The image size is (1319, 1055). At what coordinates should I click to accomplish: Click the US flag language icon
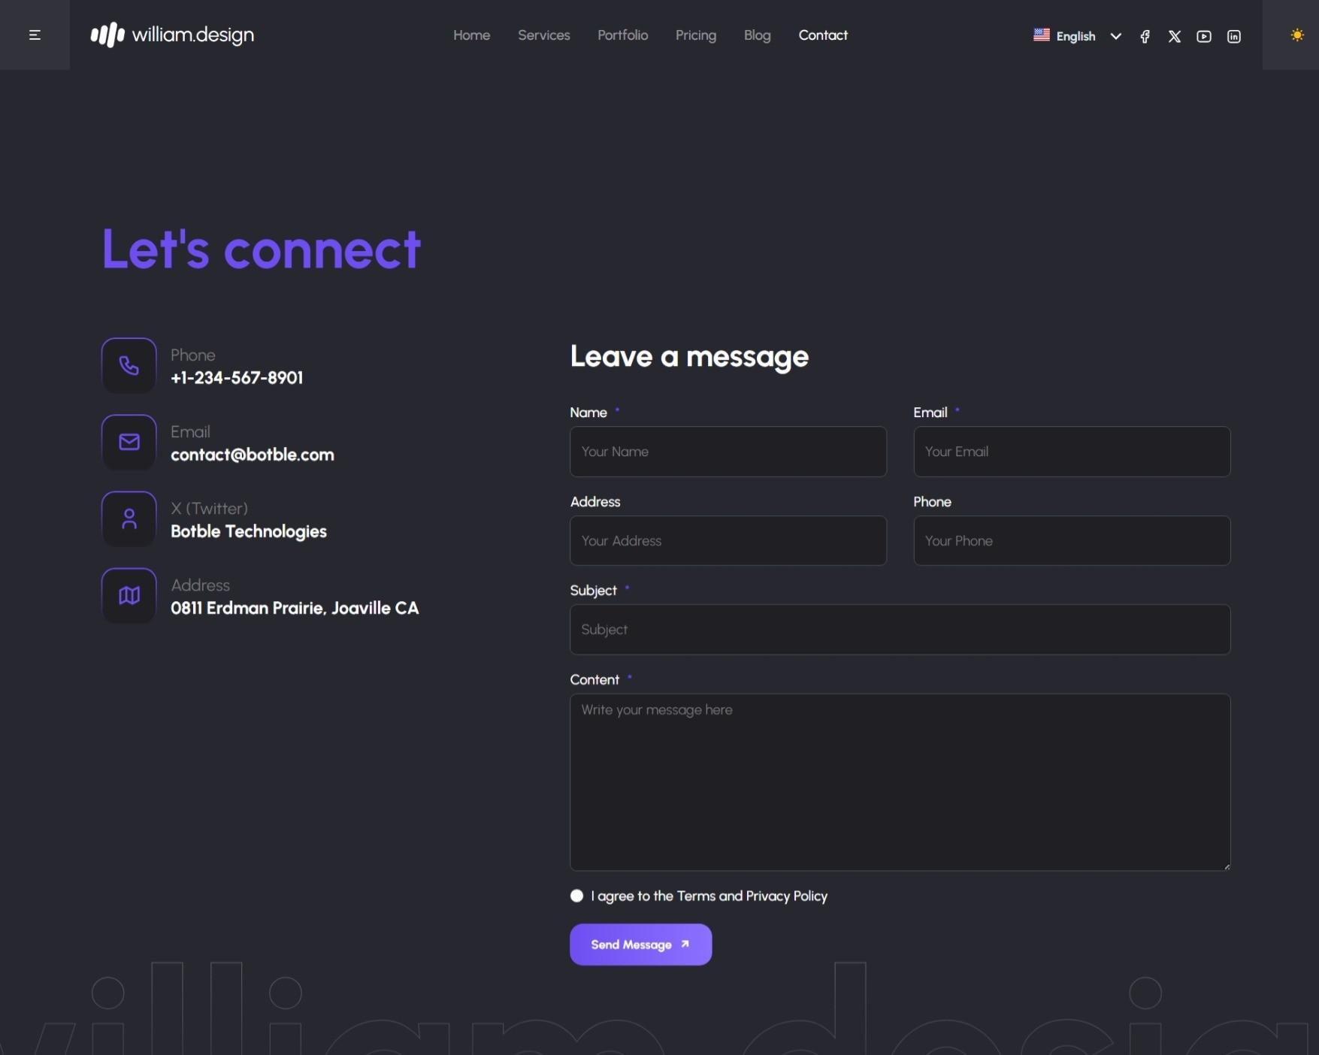[1042, 35]
